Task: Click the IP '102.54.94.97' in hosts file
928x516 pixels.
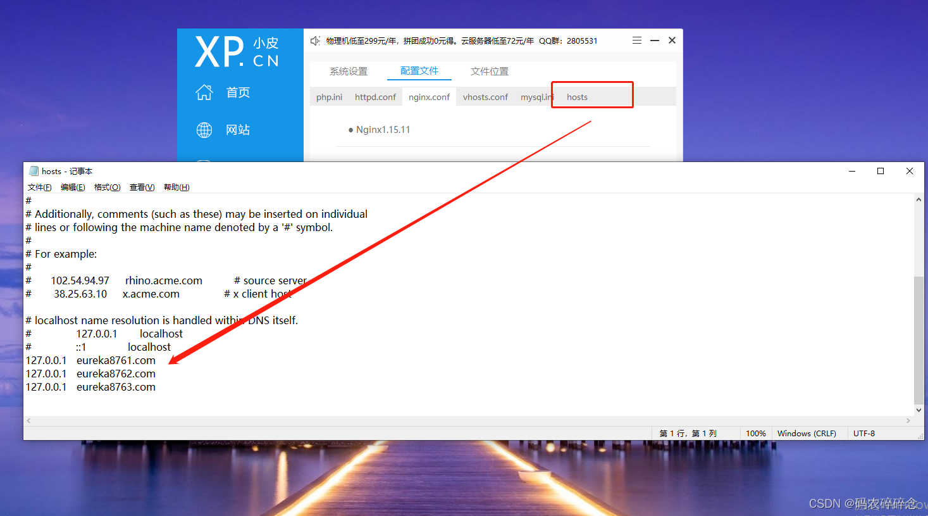Action: (80, 280)
